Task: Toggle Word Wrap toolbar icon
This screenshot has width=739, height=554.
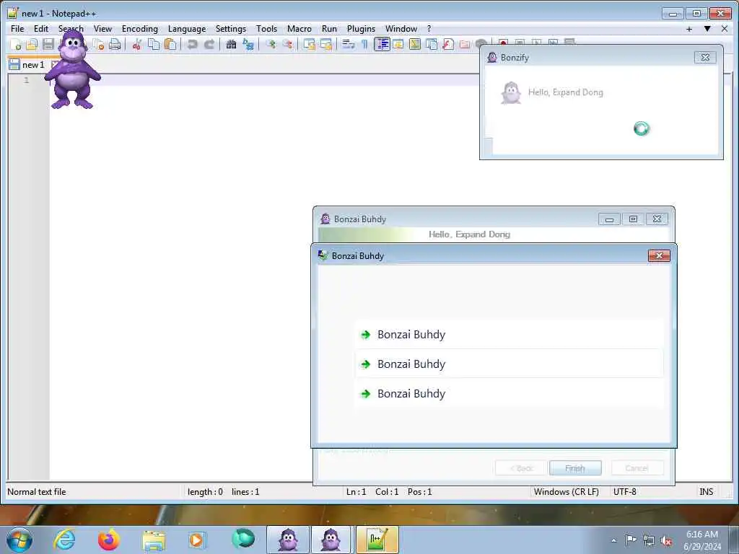Action: pyautogui.click(x=349, y=44)
